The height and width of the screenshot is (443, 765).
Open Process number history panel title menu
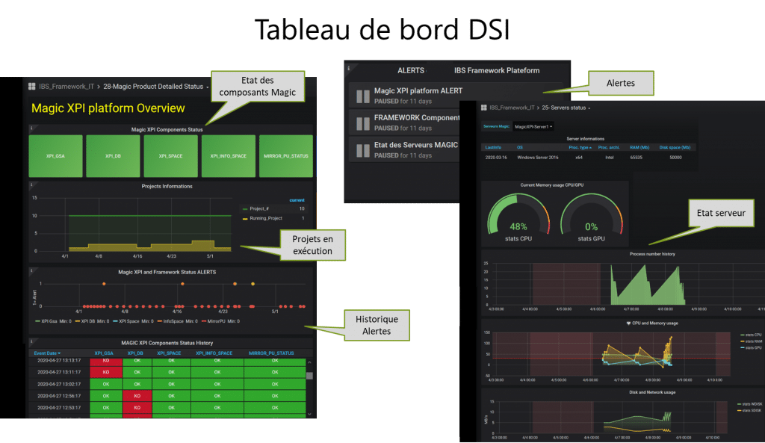[x=651, y=254]
